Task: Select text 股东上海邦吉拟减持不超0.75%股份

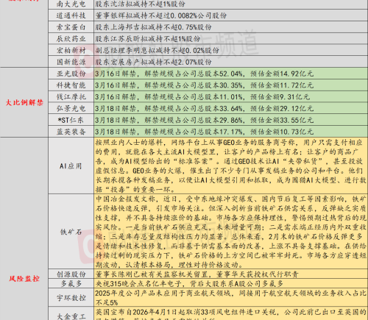Action: point(153,27)
